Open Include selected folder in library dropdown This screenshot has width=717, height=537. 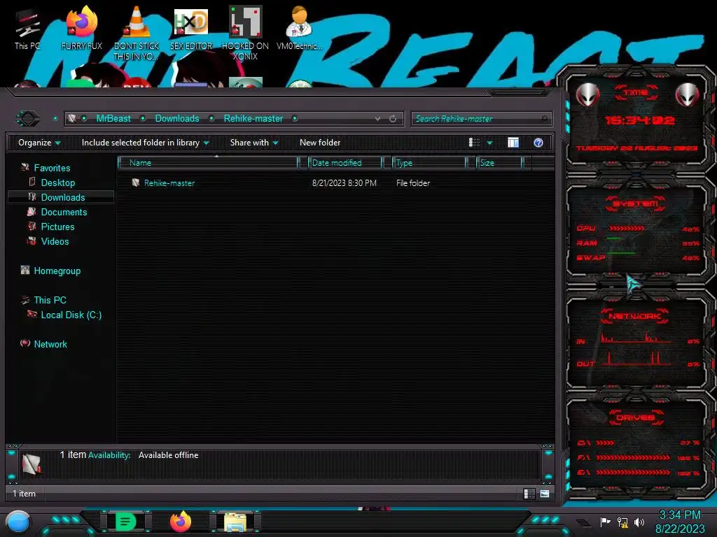point(146,143)
